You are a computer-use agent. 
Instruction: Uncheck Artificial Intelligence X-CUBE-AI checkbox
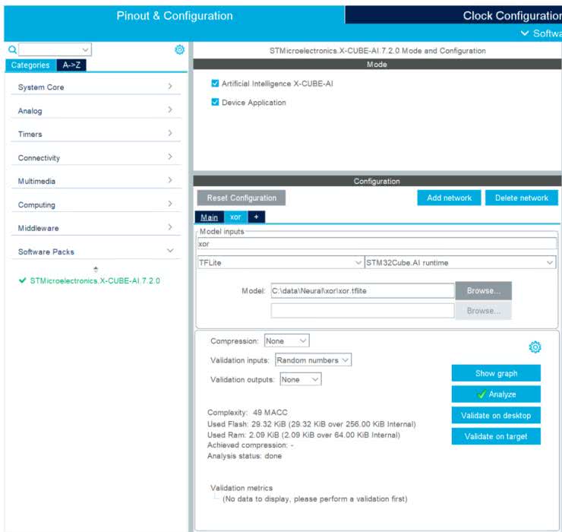coord(215,84)
